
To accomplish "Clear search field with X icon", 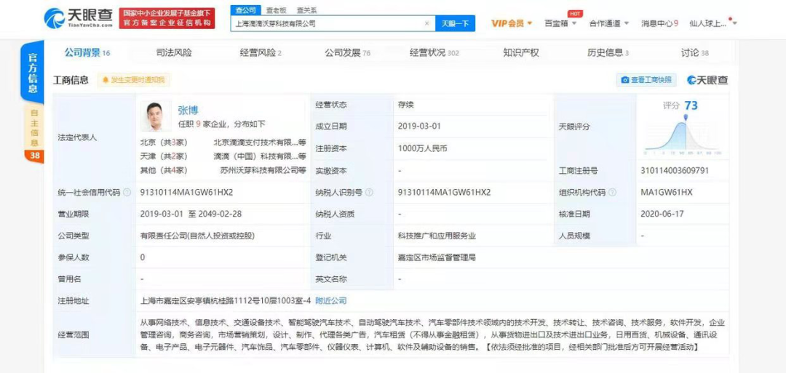I will [426, 23].
